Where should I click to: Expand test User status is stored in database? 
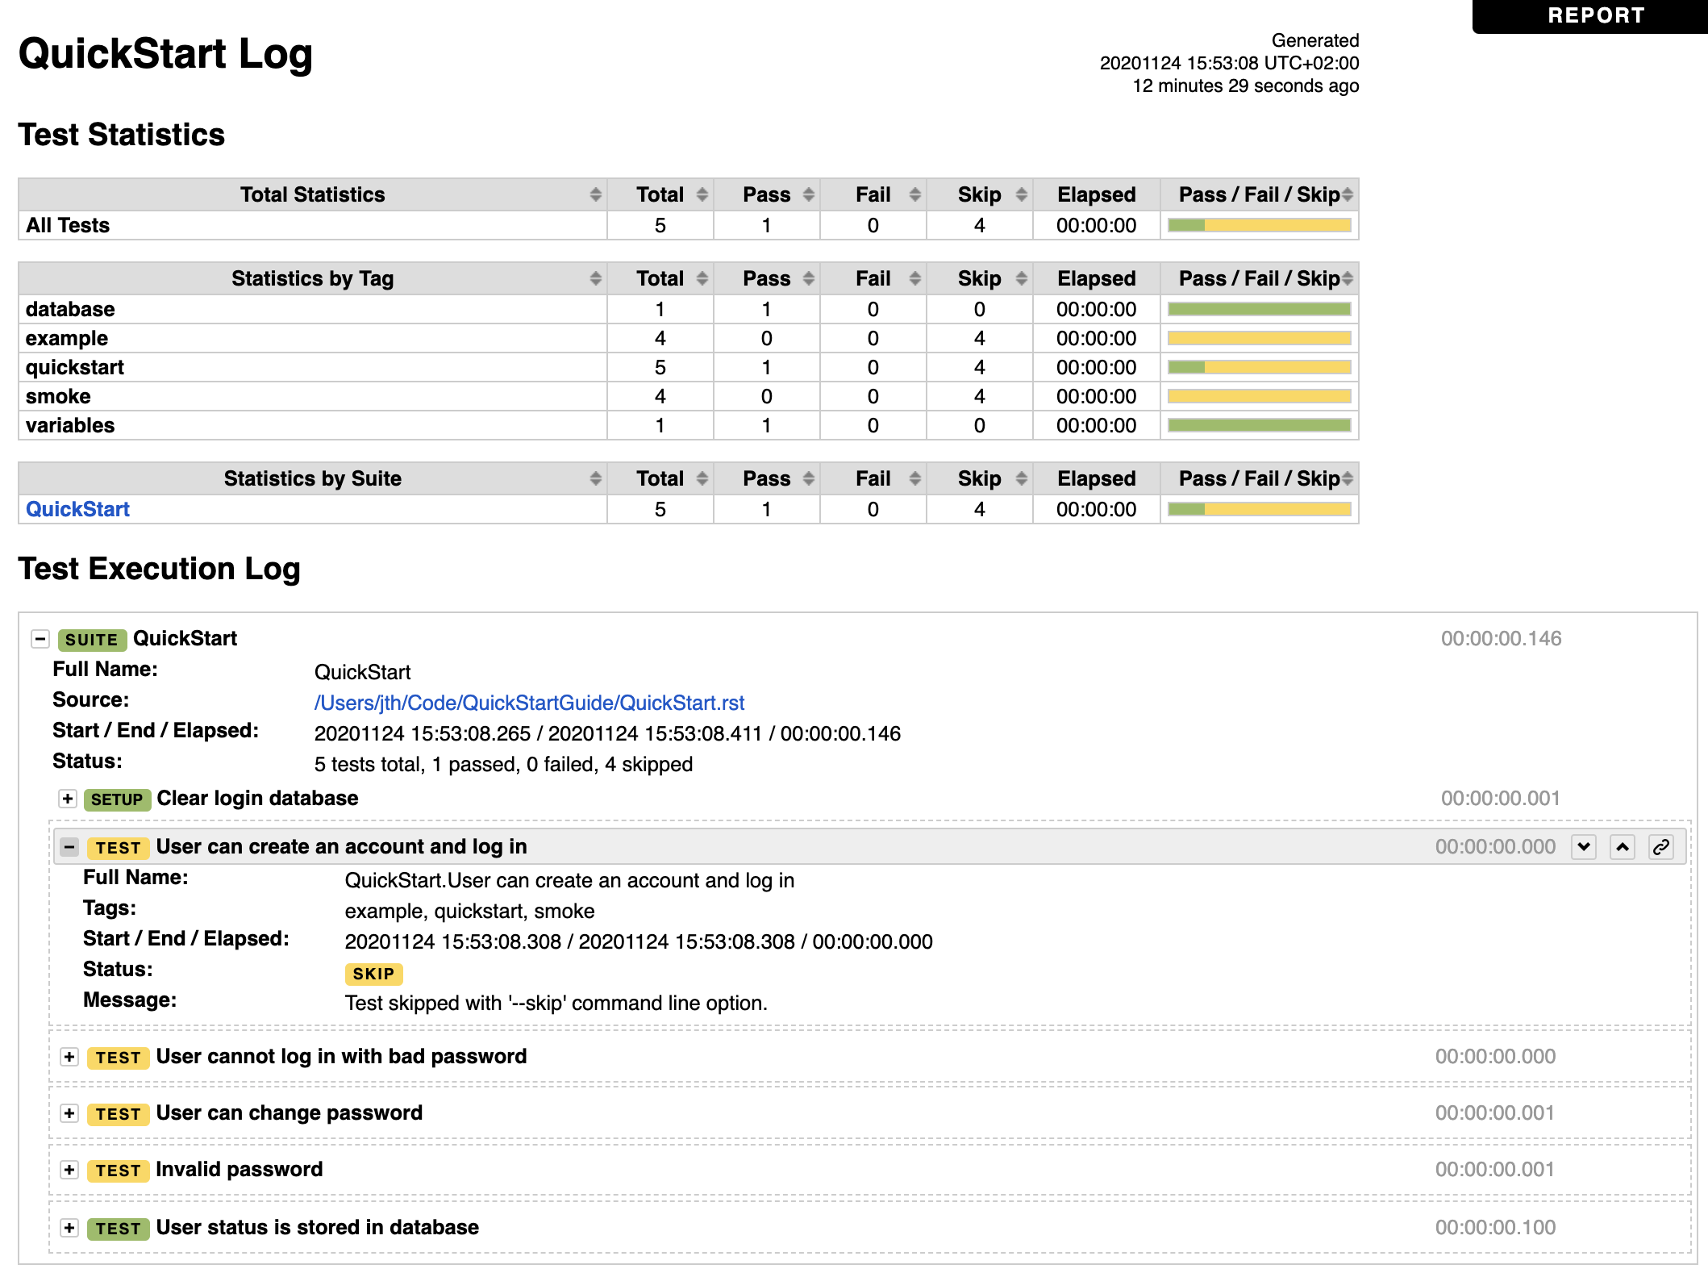coord(69,1228)
